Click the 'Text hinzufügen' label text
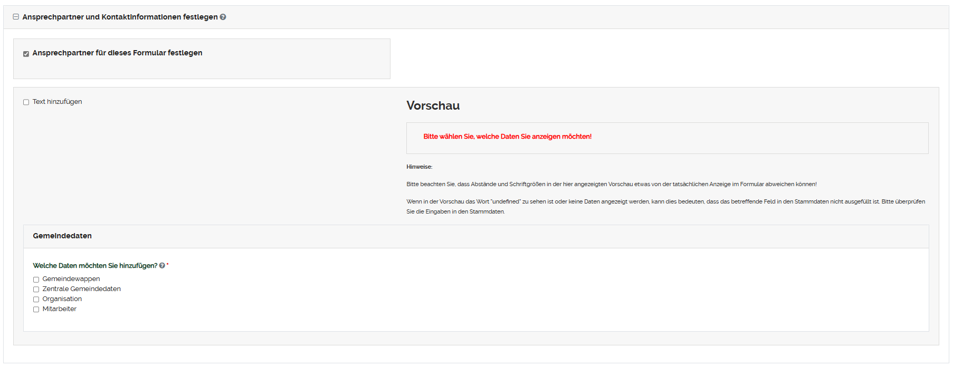The width and height of the screenshot is (953, 367). click(x=57, y=102)
